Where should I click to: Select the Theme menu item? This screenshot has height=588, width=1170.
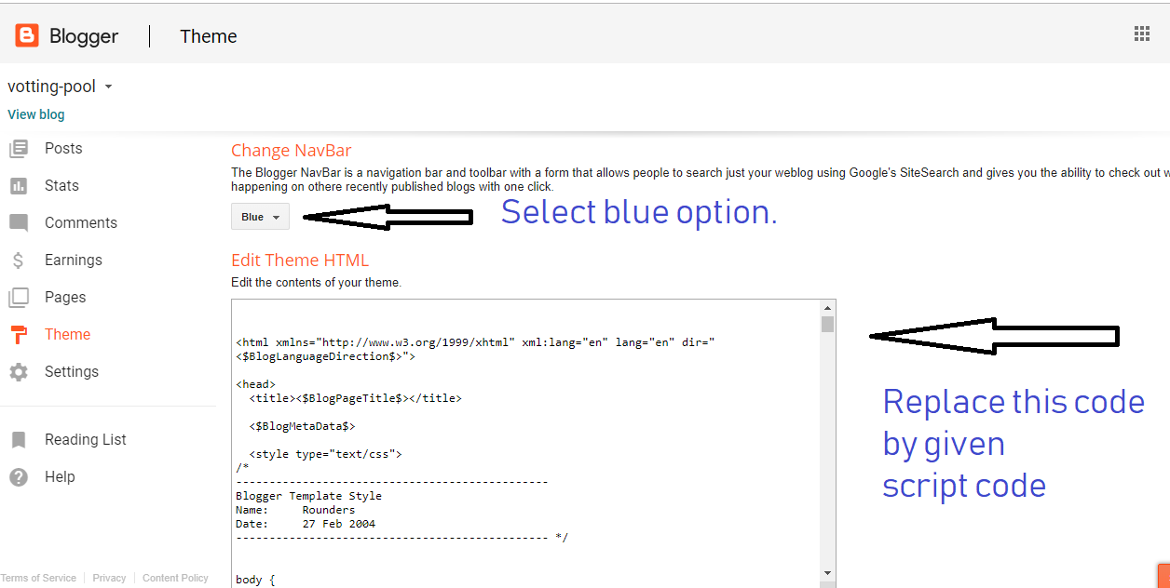(x=67, y=334)
